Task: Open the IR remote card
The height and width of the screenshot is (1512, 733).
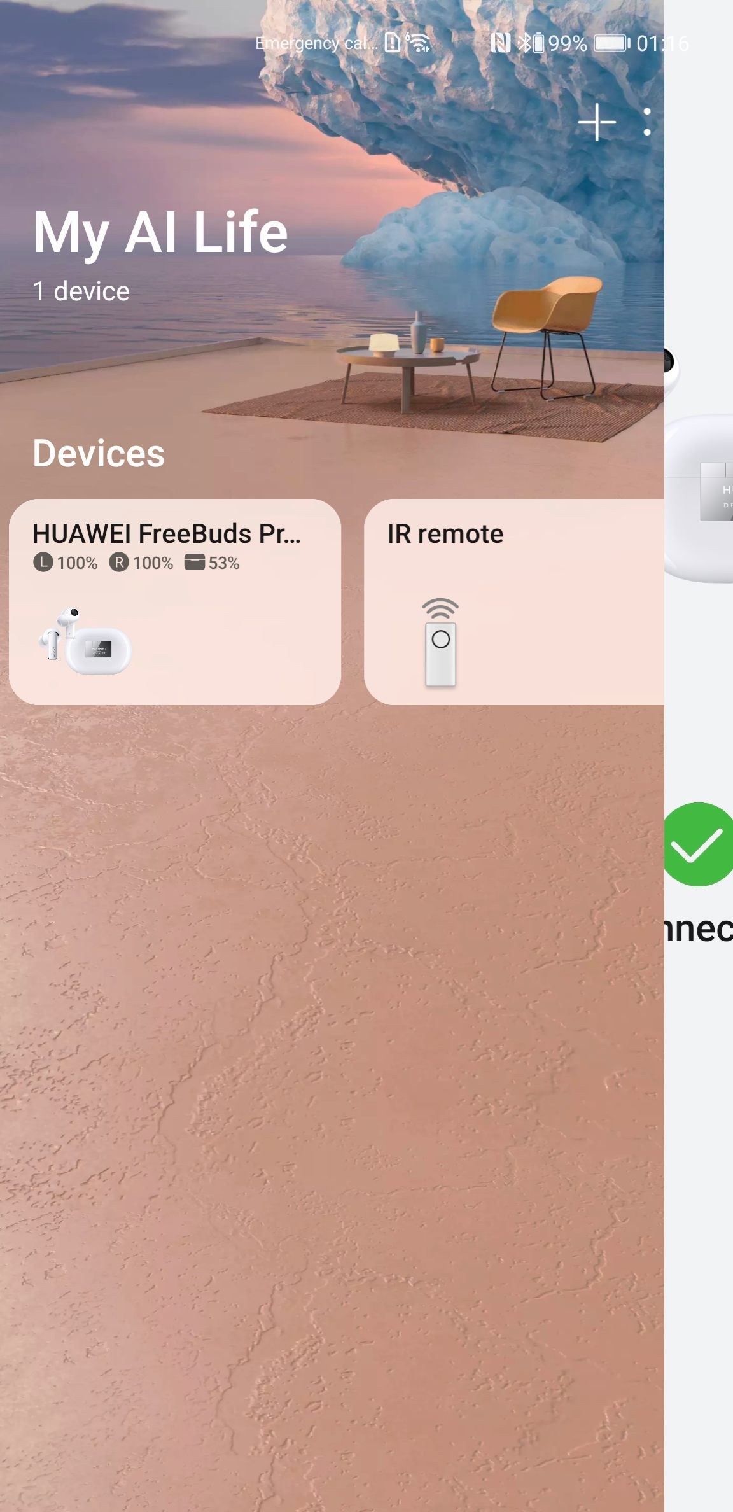Action: [514, 601]
